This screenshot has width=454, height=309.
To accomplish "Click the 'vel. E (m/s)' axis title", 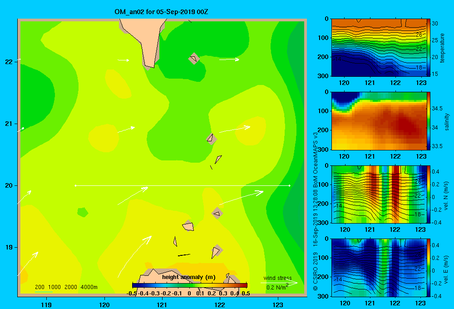I will pos(446,269).
